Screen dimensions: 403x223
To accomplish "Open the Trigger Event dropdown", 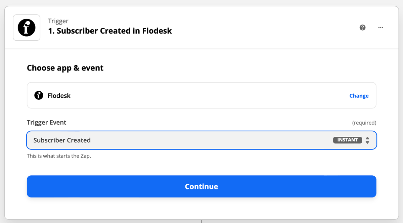I will coord(201,140).
